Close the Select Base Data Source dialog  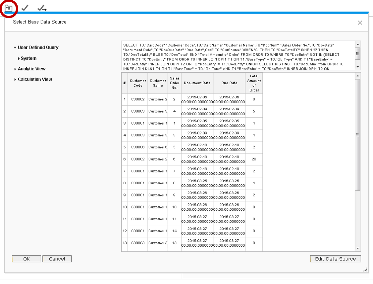(360, 23)
